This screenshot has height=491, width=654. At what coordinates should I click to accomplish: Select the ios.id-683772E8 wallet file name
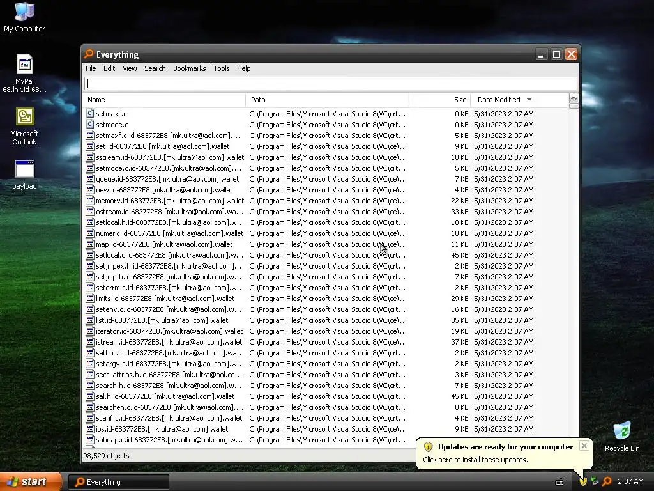pos(162,429)
